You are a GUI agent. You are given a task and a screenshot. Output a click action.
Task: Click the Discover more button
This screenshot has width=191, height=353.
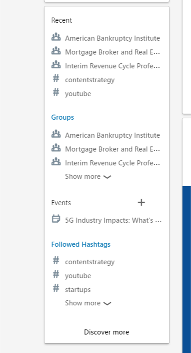coord(107,332)
